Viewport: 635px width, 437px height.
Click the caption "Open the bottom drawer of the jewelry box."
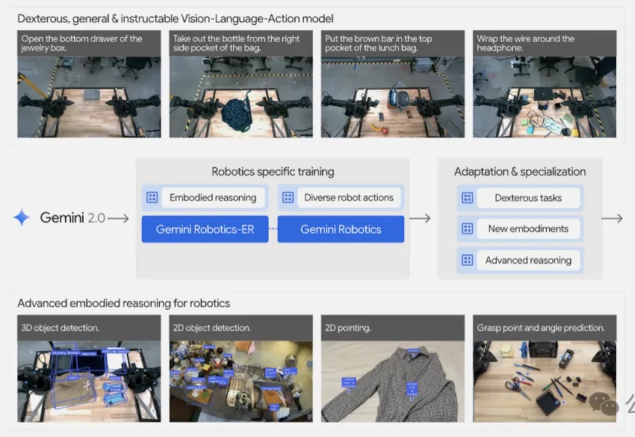coord(82,43)
